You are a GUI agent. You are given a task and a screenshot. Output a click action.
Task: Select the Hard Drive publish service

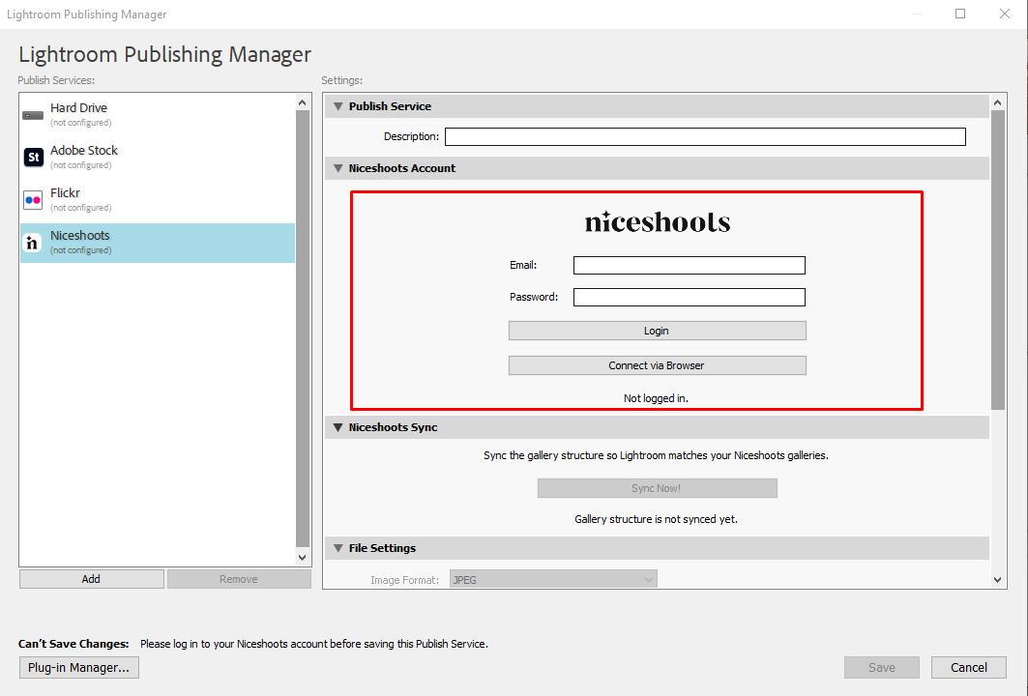click(x=158, y=115)
